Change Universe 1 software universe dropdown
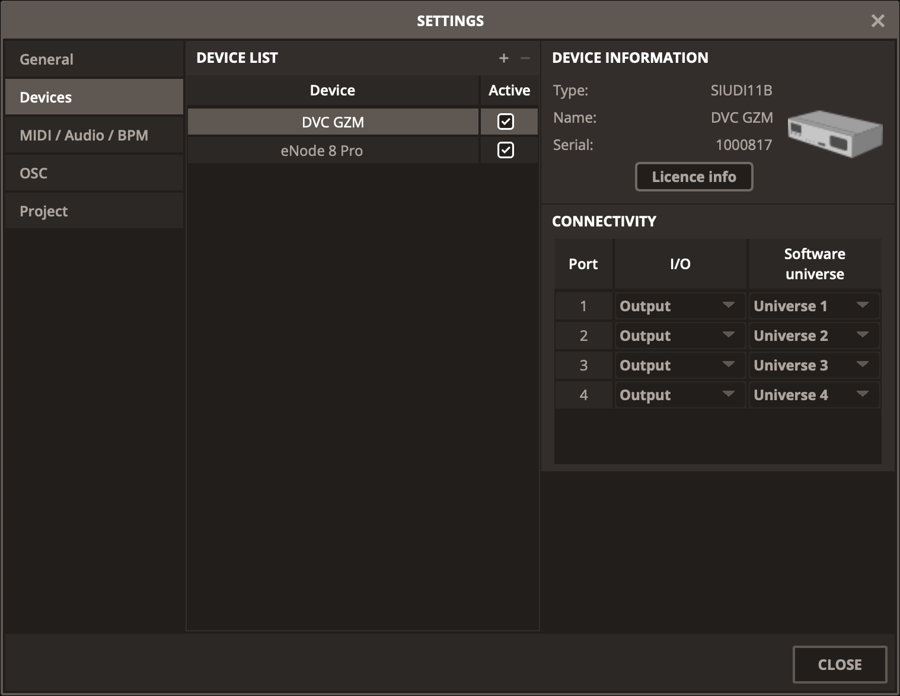Image resolution: width=900 pixels, height=696 pixels. click(813, 306)
